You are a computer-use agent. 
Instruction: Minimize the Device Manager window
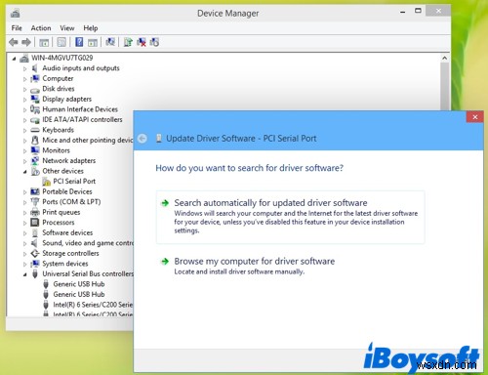pyautogui.click(x=403, y=12)
